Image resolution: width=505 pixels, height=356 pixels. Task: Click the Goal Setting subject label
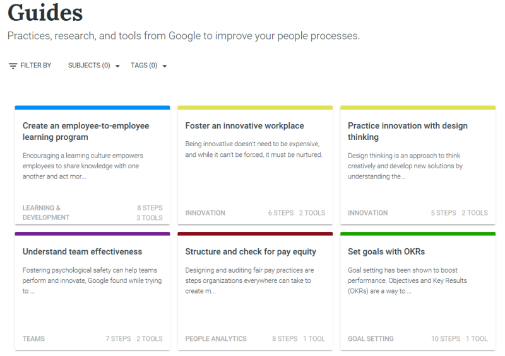point(371,338)
